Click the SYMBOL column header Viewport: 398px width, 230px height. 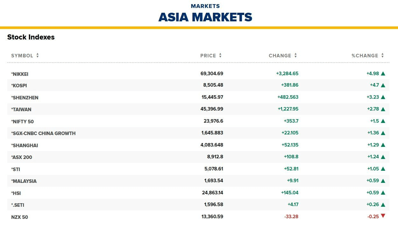22,55
